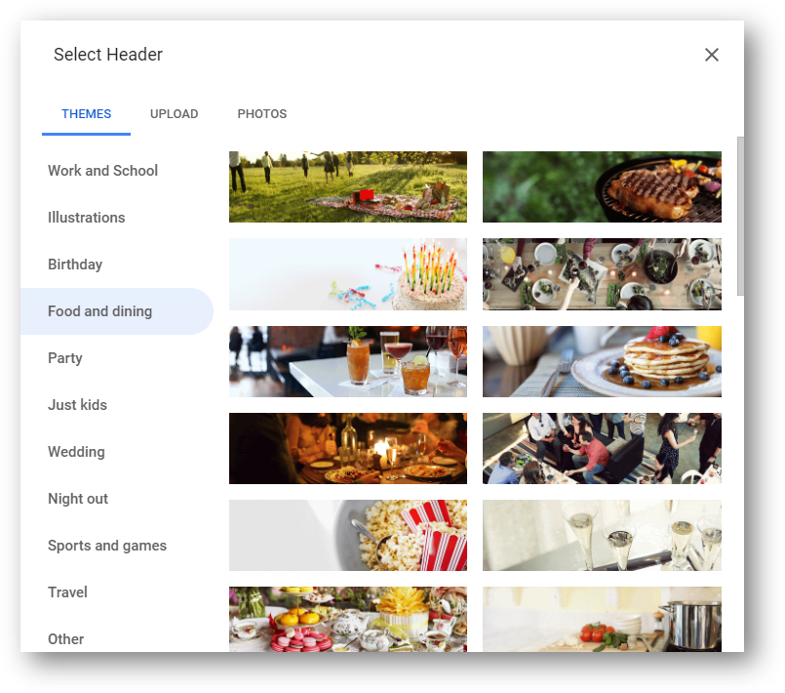The height and width of the screenshot is (693, 785).
Task: Select the Food and dining category
Action: tap(117, 311)
